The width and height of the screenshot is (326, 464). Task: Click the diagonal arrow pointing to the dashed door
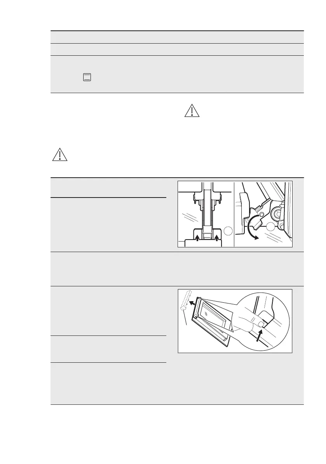(x=192, y=303)
